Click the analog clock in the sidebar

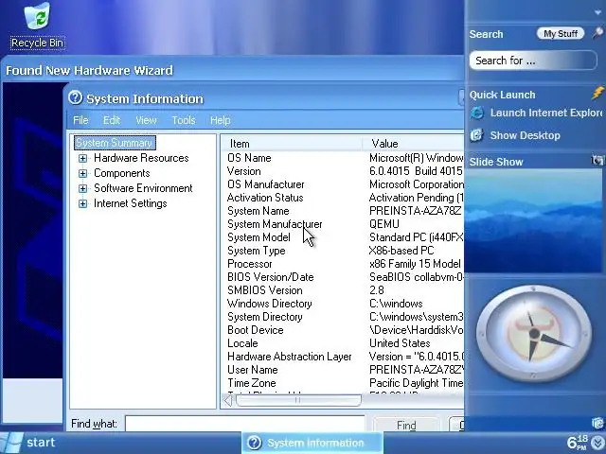click(534, 333)
